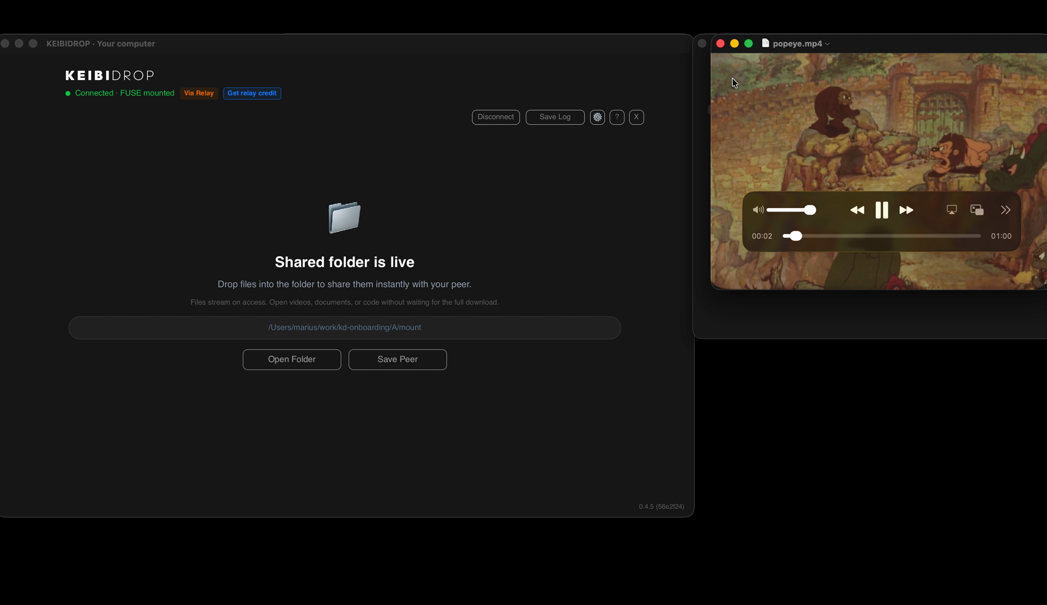Open the question mark help button

coord(617,117)
